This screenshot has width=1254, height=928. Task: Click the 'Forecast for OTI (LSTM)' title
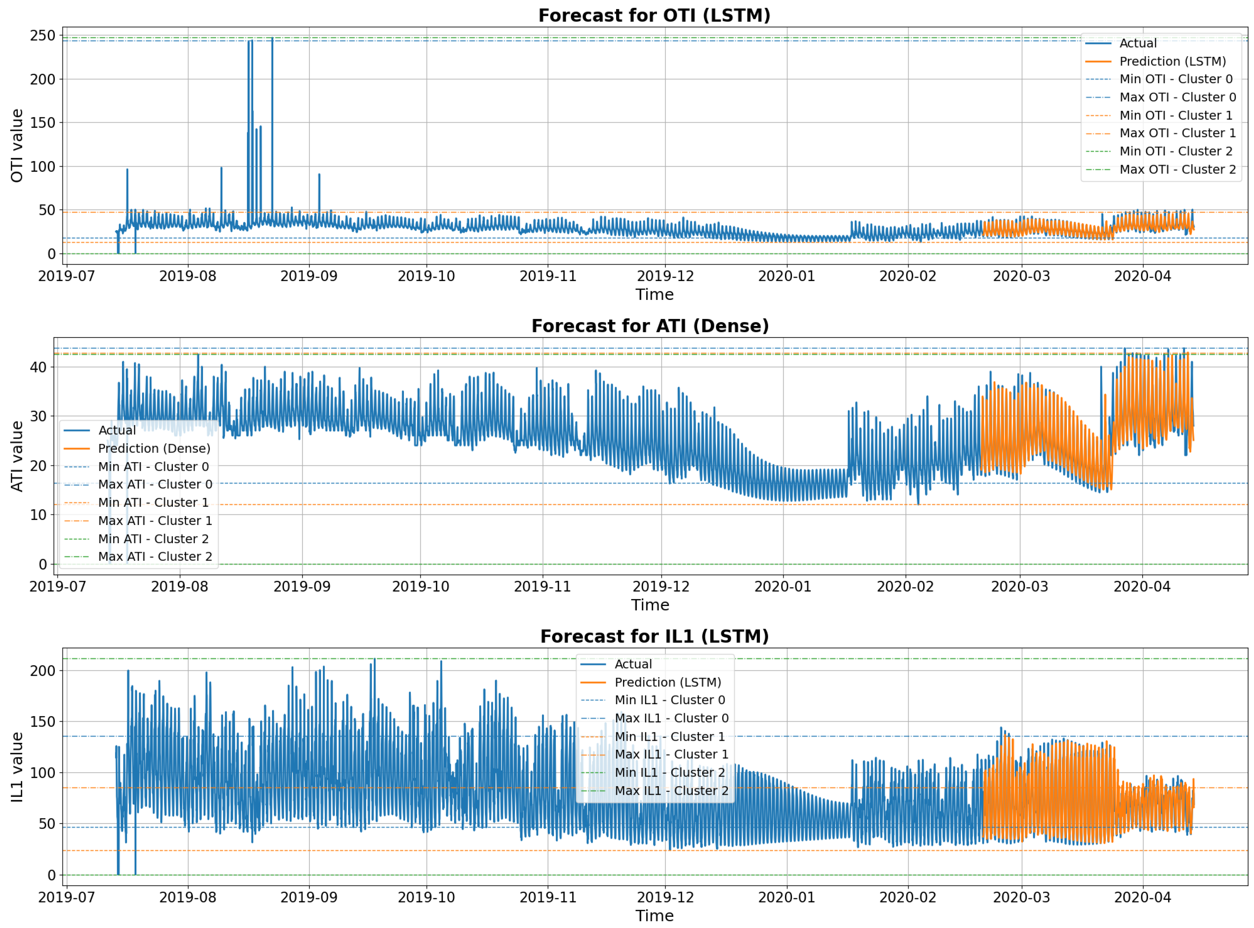pyautogui.click(x=654, y=15)
